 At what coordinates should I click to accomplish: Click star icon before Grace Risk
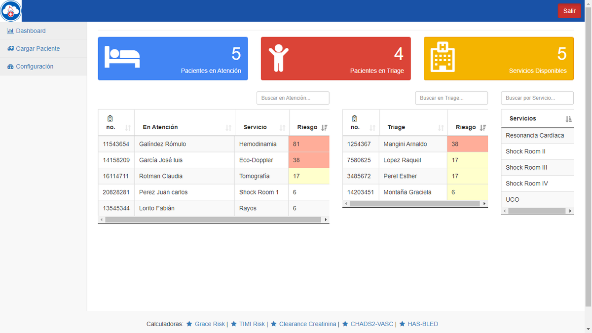(x=189, y=324)
